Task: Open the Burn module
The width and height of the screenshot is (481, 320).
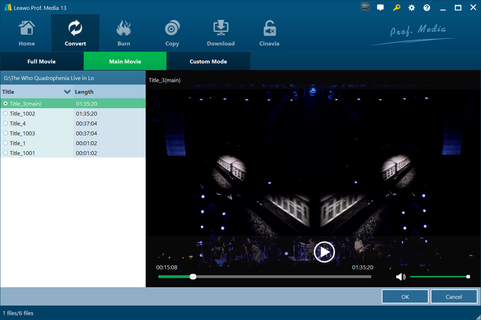Action: (124, 33)
